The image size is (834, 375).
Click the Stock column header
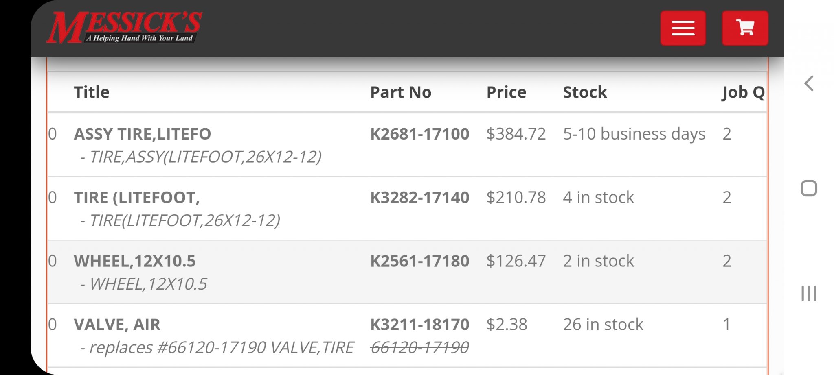(585, 92)
